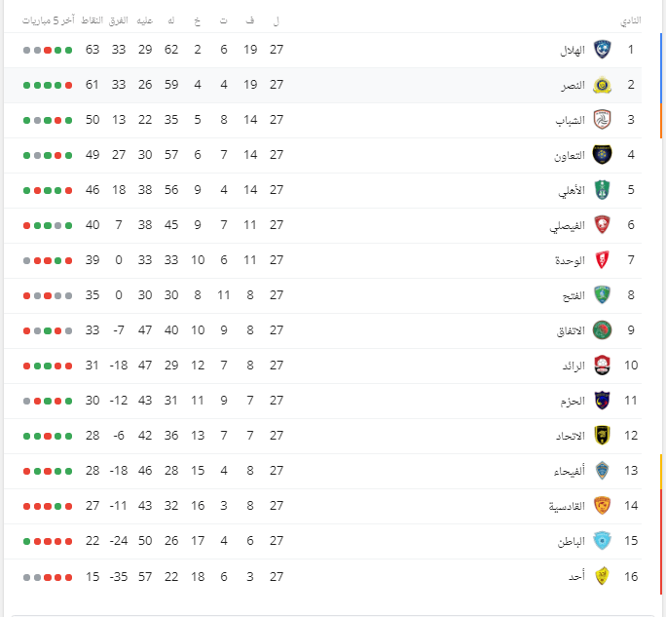
Task: Click the 63 points value for Al-Hilal
Action: (92, 50)
